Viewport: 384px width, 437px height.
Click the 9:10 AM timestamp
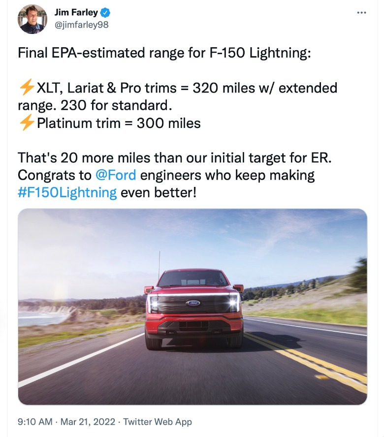35,422
